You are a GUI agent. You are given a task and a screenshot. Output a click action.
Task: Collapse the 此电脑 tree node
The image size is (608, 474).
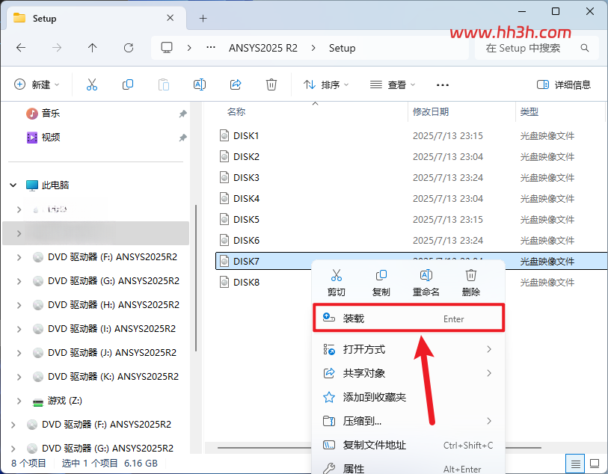[13, 185]
